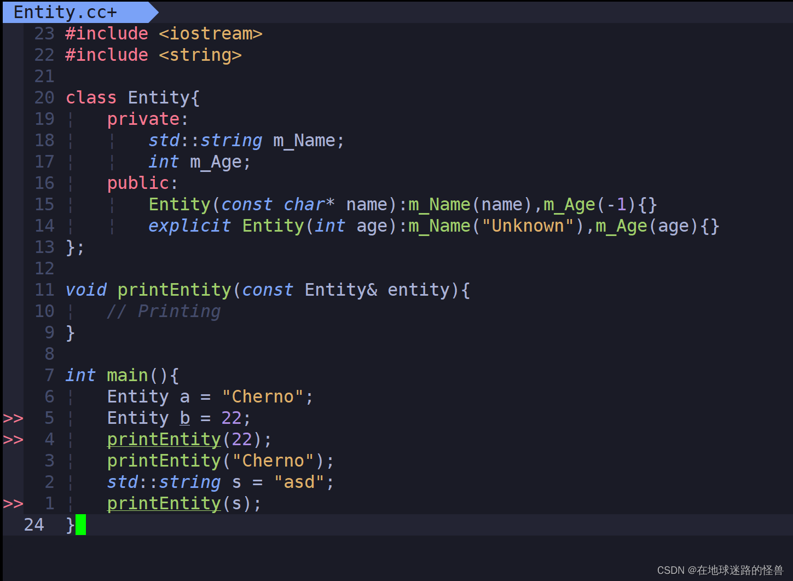Click 'Entity a = "Cherno";' statement
This screenshot has height=581, width=793.
[x=210, y=397]
